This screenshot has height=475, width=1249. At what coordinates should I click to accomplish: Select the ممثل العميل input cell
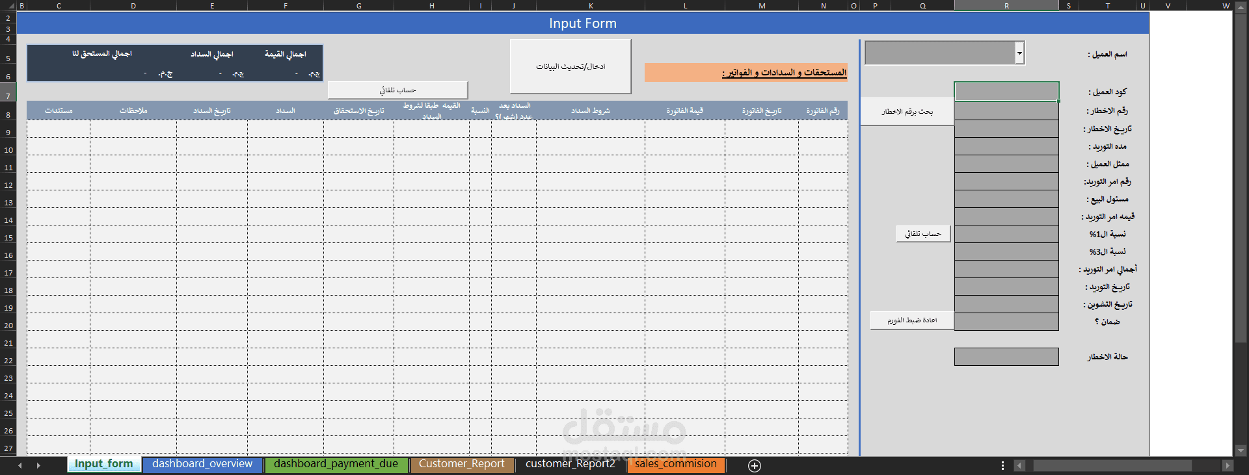pyautogui.click(x=1006, y=164)
